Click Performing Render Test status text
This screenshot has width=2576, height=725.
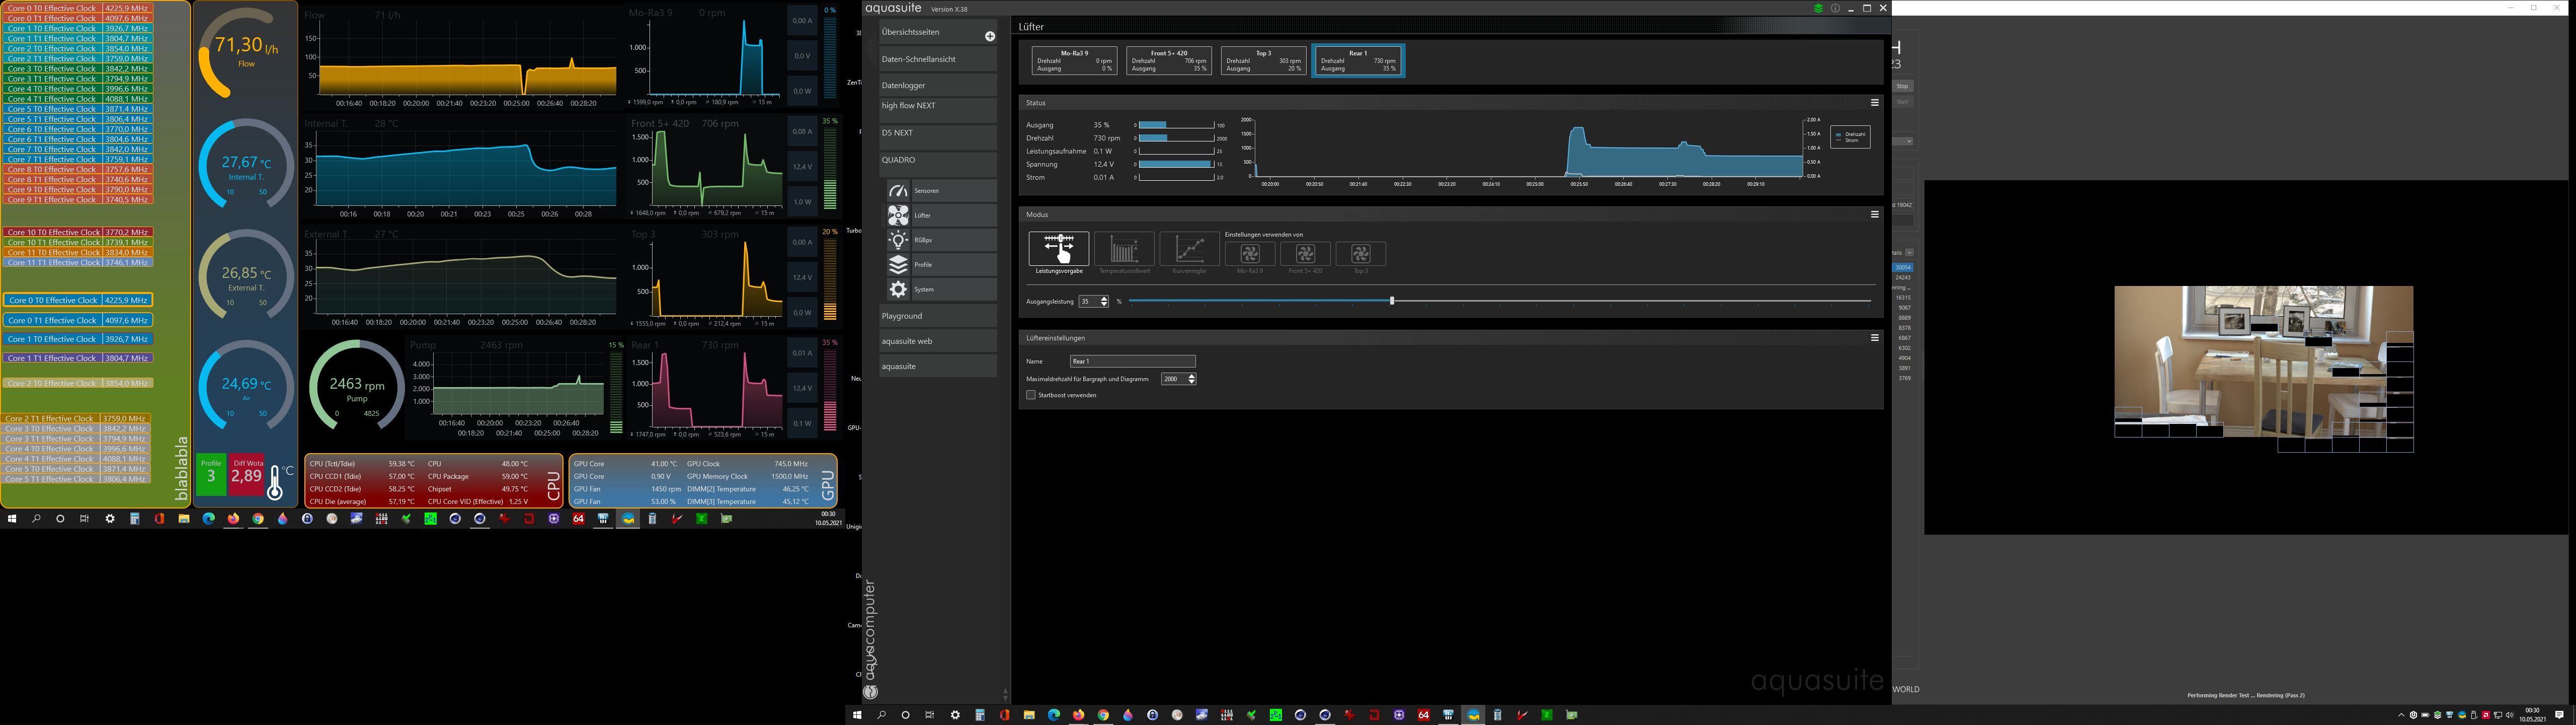click(x=2246, y=695)
